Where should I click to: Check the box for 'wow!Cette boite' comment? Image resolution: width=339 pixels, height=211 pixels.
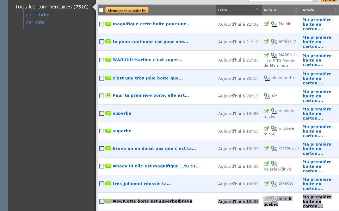pyautogui.click(x=101, y=201)
